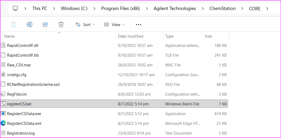Click the Edge icon of RegisterCSData.xml

[x=3, y=123]
